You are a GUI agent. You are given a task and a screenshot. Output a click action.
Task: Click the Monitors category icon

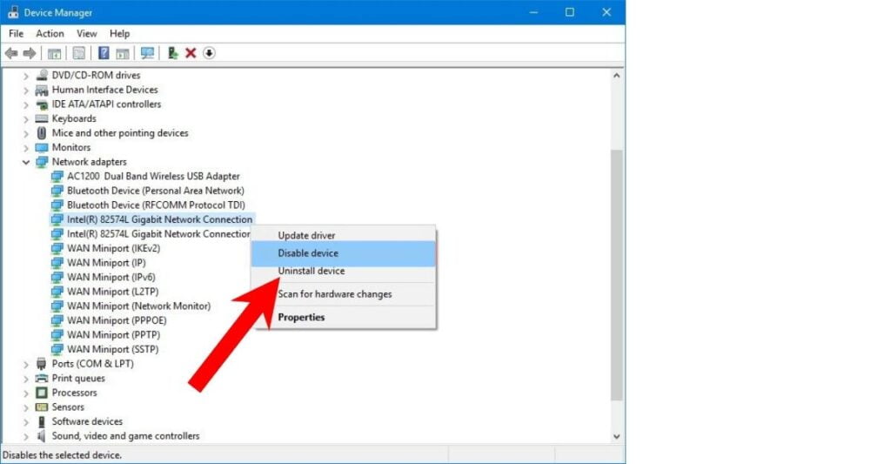(x=42, y=147)
